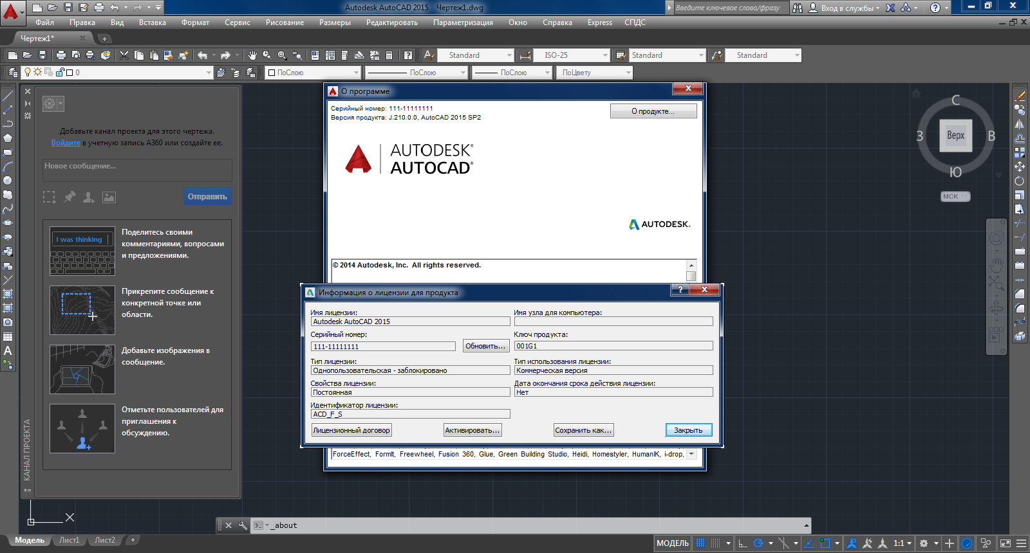Open the workspace switching gear icon
The width and height of the screenshot is (1030, 553).
click(924, 543)
